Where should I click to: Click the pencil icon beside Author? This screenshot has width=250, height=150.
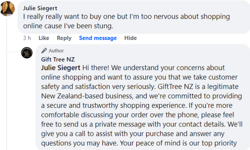tap(44, 51)
